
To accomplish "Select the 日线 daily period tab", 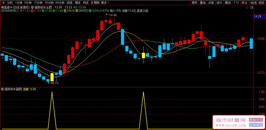I will [x=69, y=3].
